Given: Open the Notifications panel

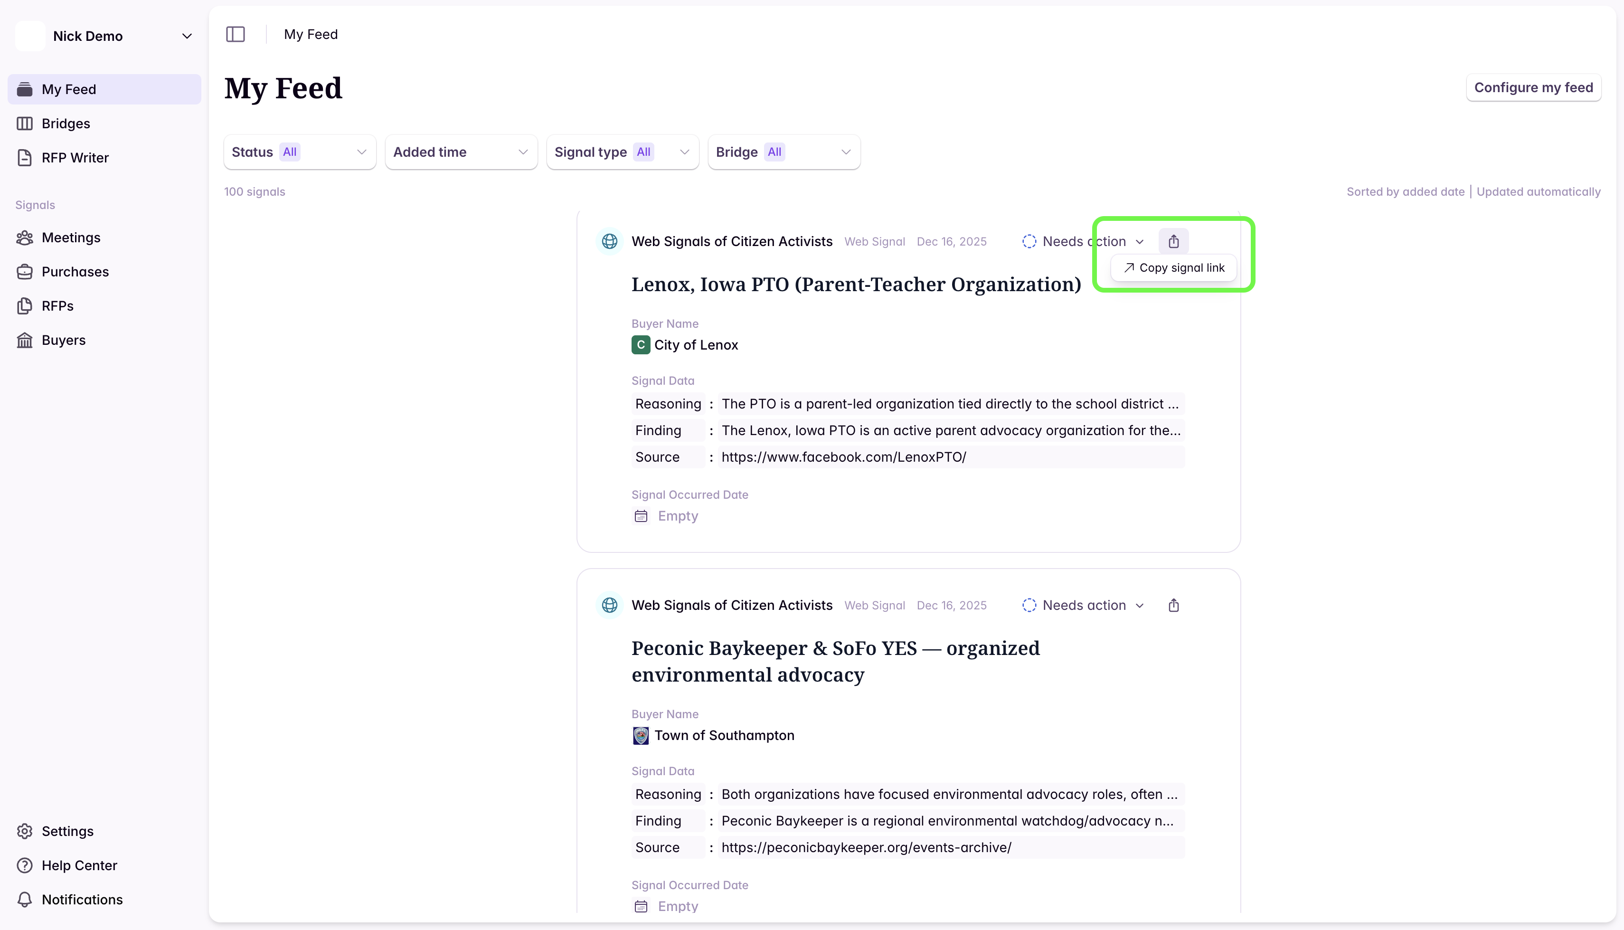Looking at the screenshot, I should 82,899.
